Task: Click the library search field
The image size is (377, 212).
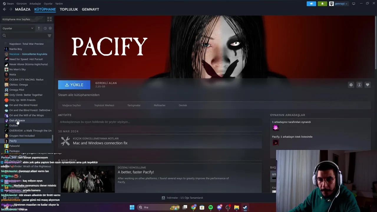Action: coord(24,36)
